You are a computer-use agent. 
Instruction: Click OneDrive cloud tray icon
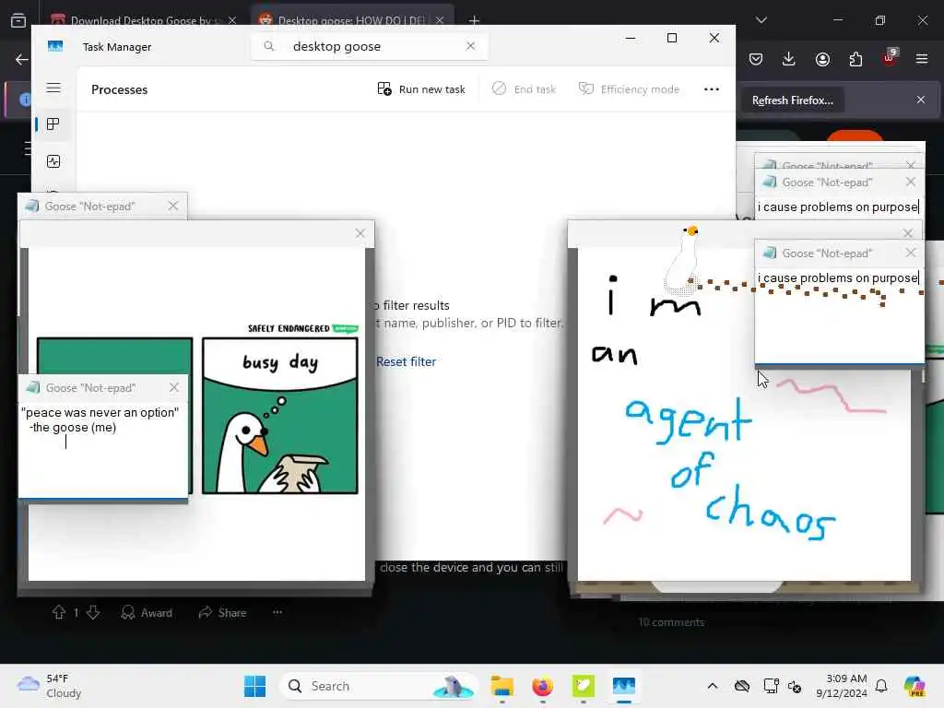(742, 686)
